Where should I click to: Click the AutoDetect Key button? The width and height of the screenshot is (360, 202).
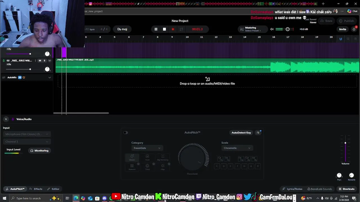[241, 133]
